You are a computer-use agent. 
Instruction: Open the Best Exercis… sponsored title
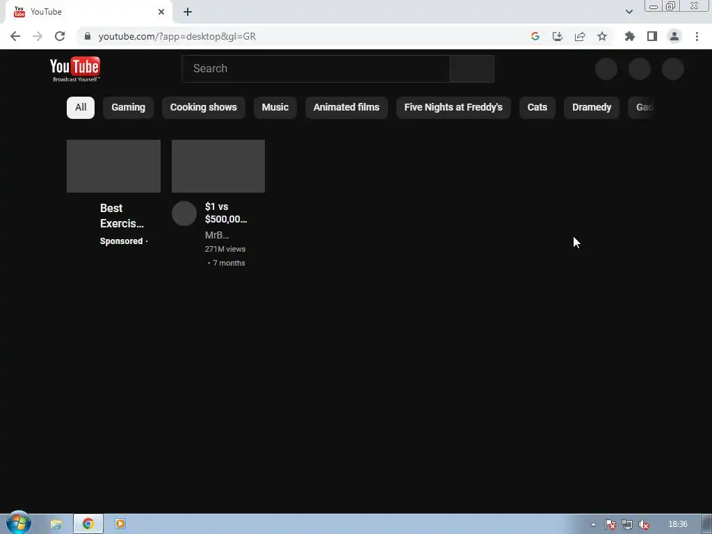coord(122,216)
